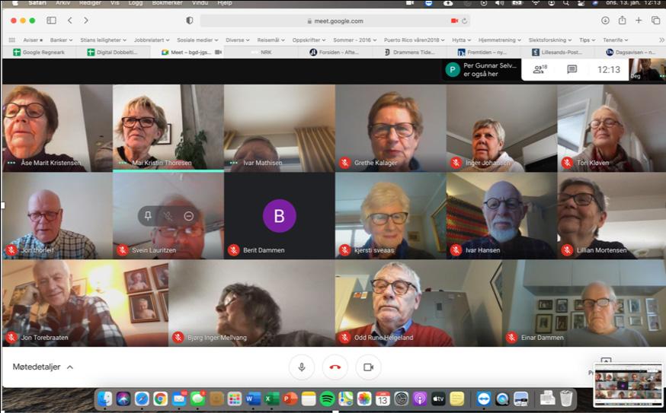The width and height of the screenshot is (666, 413).
Task: Click the mute icon on Svein Lauritzen's tile
Action: pos(168,216)
